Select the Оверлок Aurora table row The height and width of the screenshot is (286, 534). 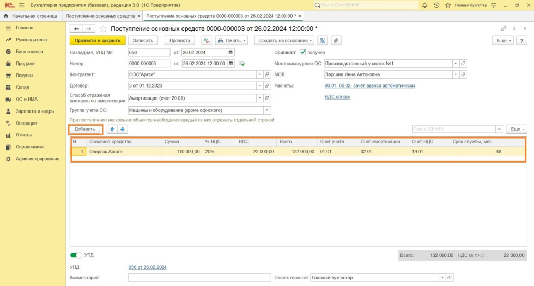[x=125, y=152]
